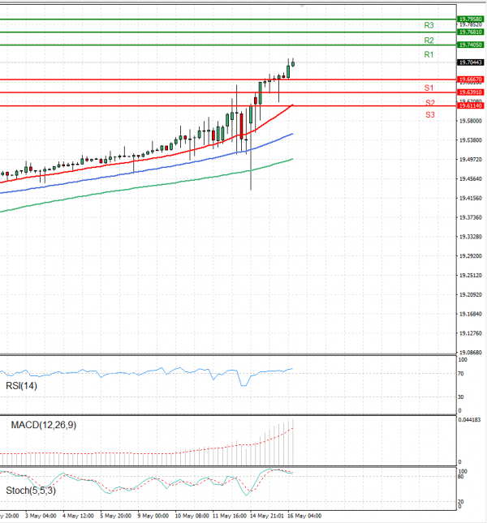Click the 14 May 21:01 time label
The height and width of the screenshot is (523, 487).
[x=267, y=516]
